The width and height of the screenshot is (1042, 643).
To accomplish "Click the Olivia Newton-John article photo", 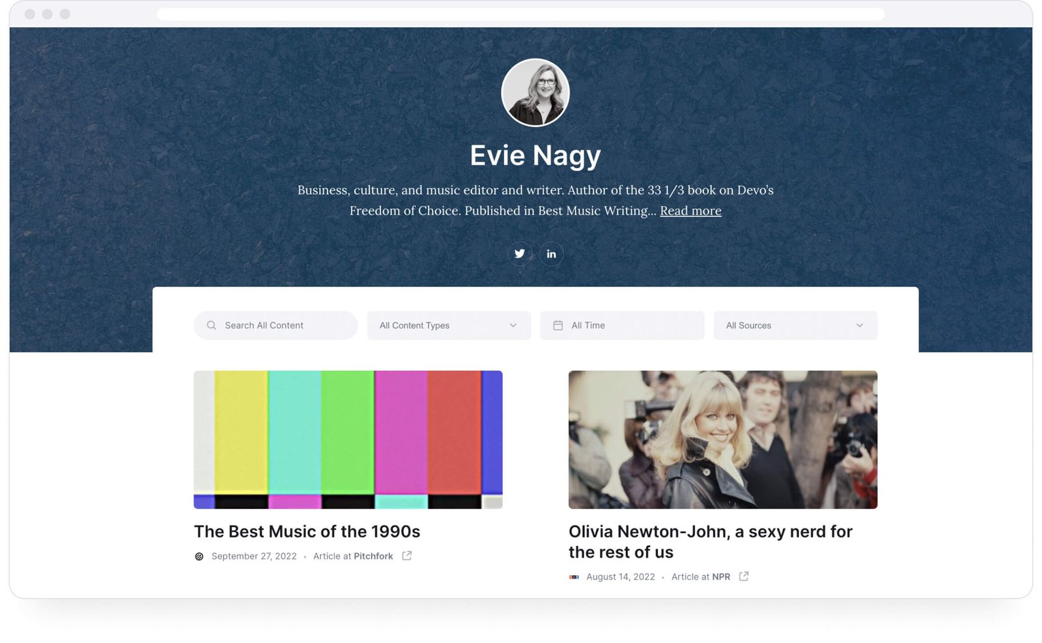I will click(x=722, y=439).
